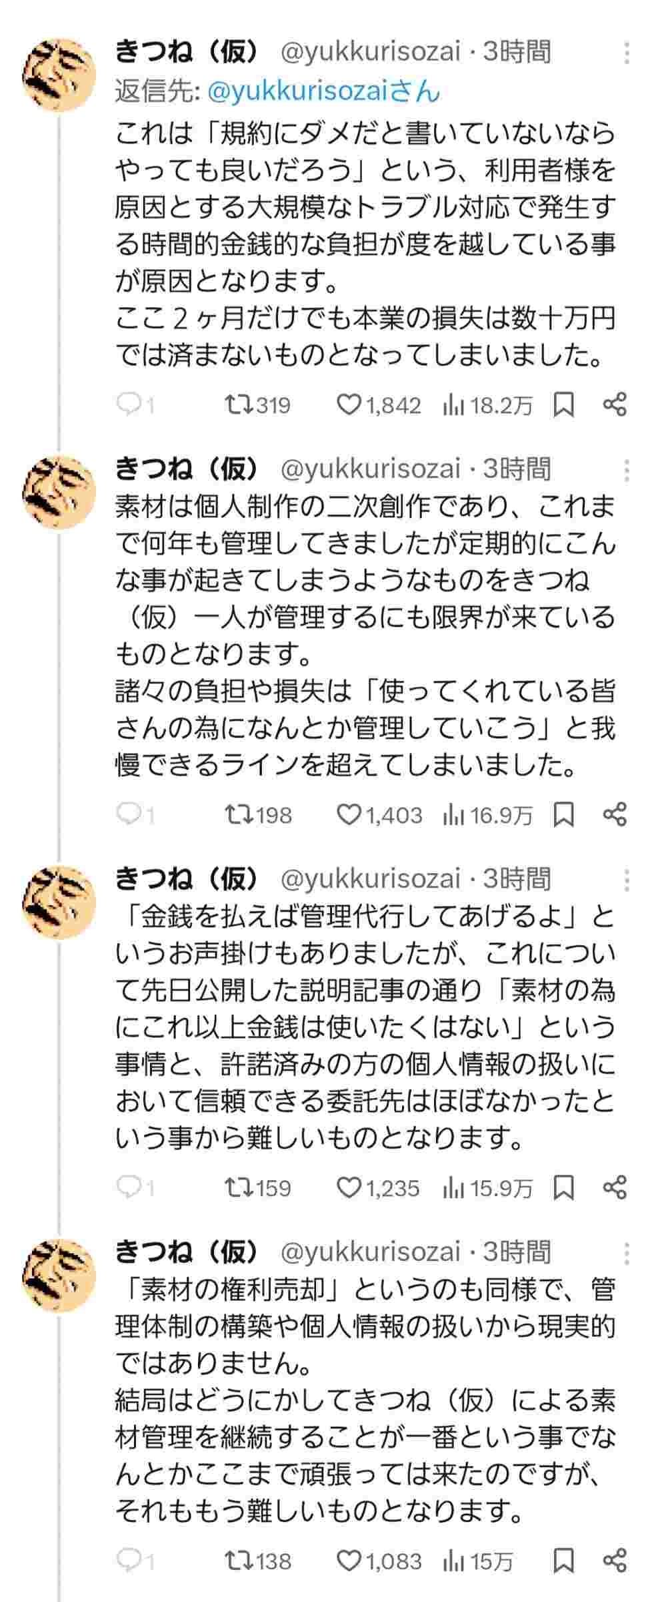The width and height of the screenshot is (664, 1602).
Task: Reply to the tweet with 1,842 likes
Action: (x=127, y=405)
